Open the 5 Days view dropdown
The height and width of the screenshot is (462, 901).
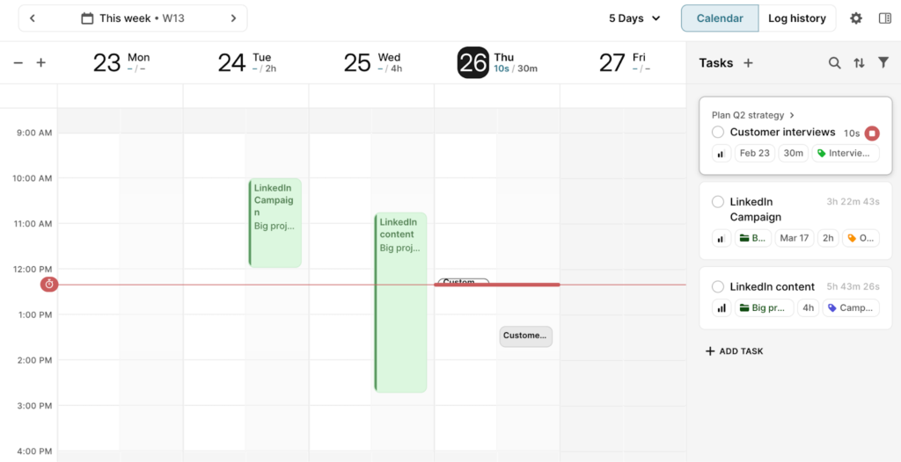point(634,18)
